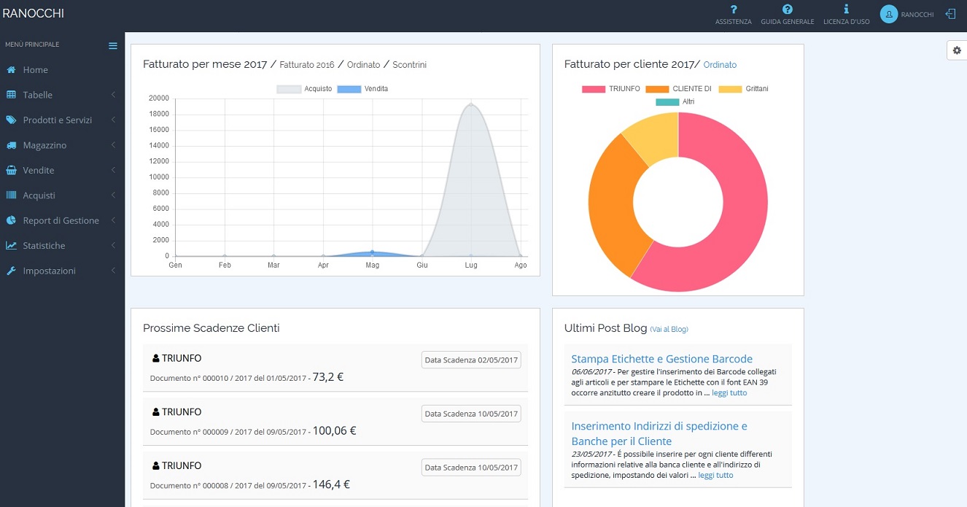This screenshot has height=507, width=967.
Task: Click the Magazzino truck icon
Action: pos(11,145)
